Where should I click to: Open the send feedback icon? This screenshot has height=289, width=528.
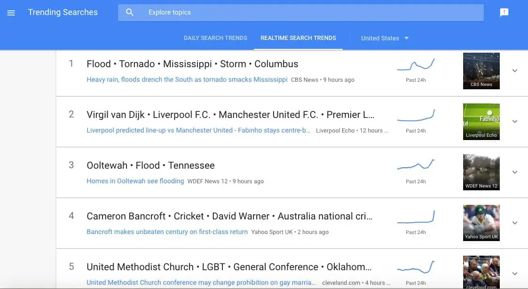(504, 12)
